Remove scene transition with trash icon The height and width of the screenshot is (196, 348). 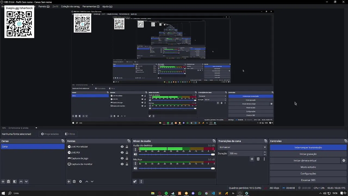click(x=258, y=159)
